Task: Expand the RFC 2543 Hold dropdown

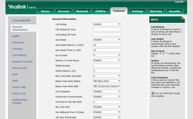Action: click(107, 107)
